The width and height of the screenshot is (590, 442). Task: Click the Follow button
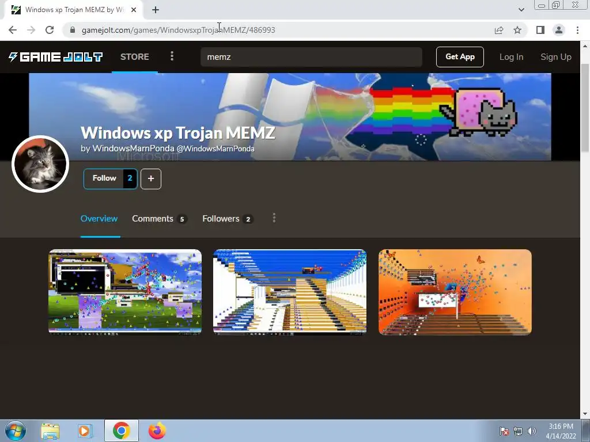(x=104, y=178)
